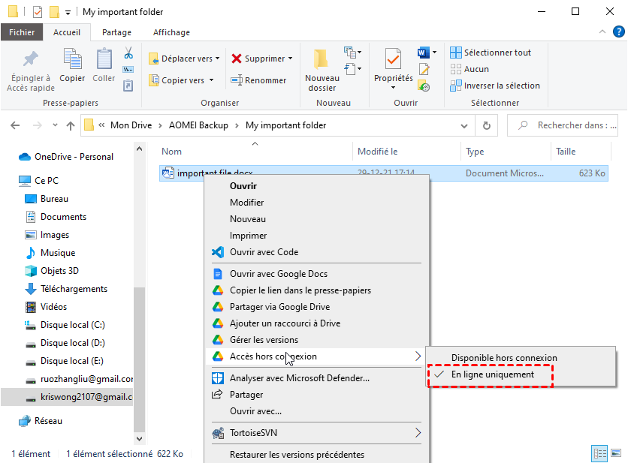
Task: Create a Nouveau dossier
Action: tap(322, 70)
